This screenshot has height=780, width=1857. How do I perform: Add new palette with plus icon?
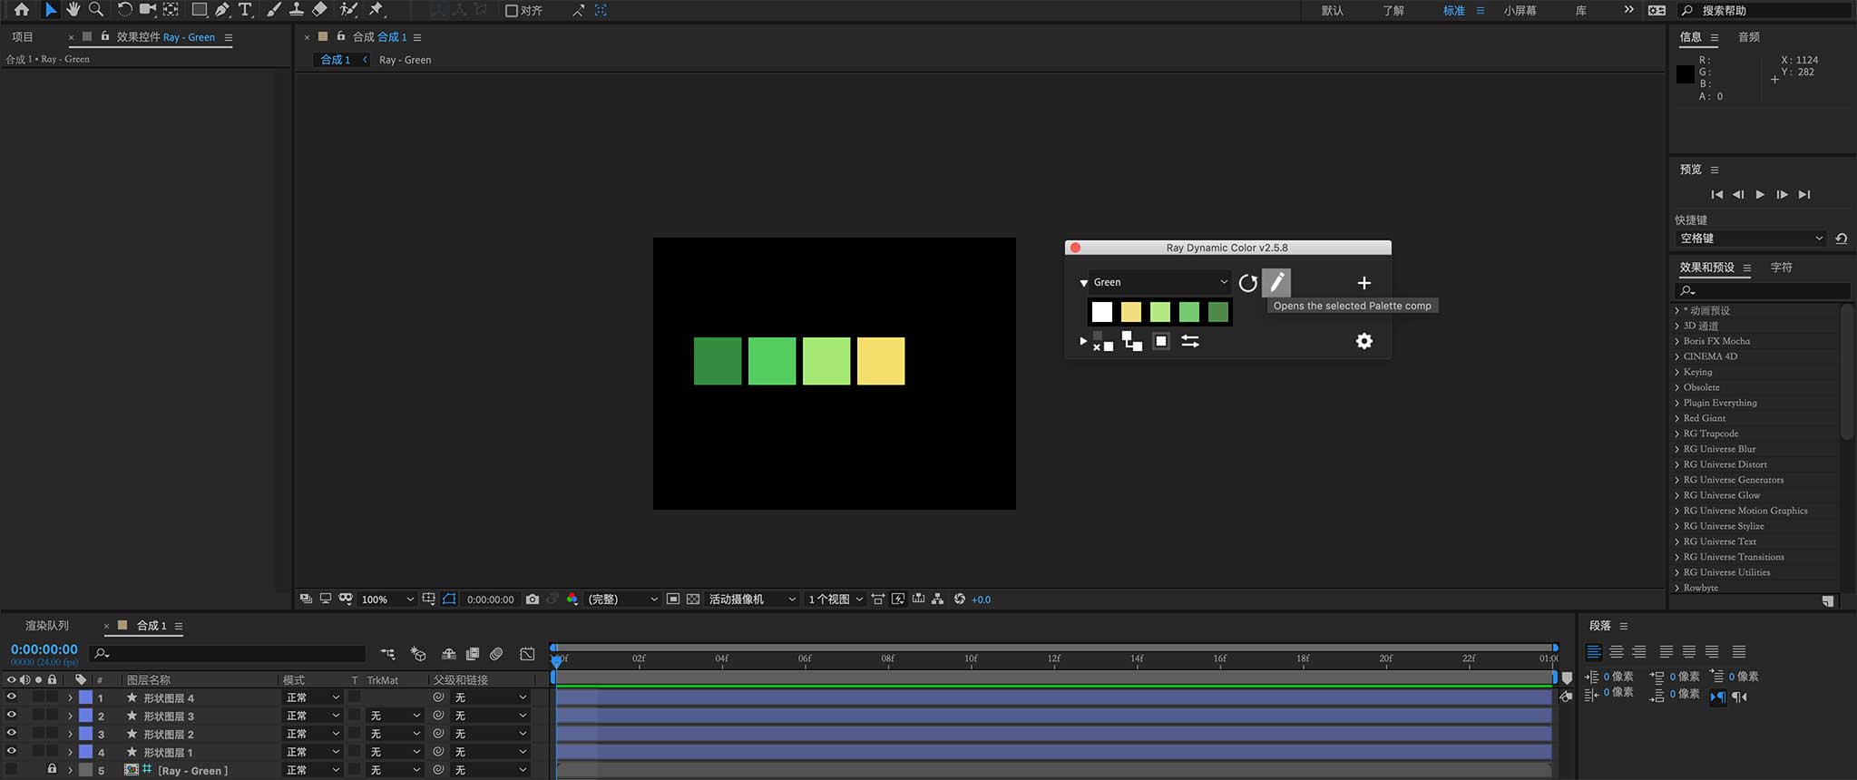(1363, 283)
